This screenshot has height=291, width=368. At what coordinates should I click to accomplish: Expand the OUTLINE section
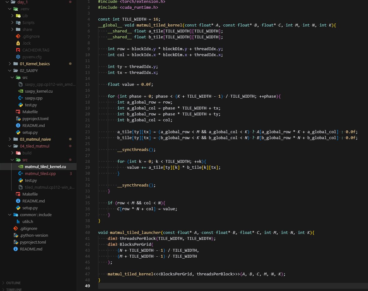click(x=12, y=283)
